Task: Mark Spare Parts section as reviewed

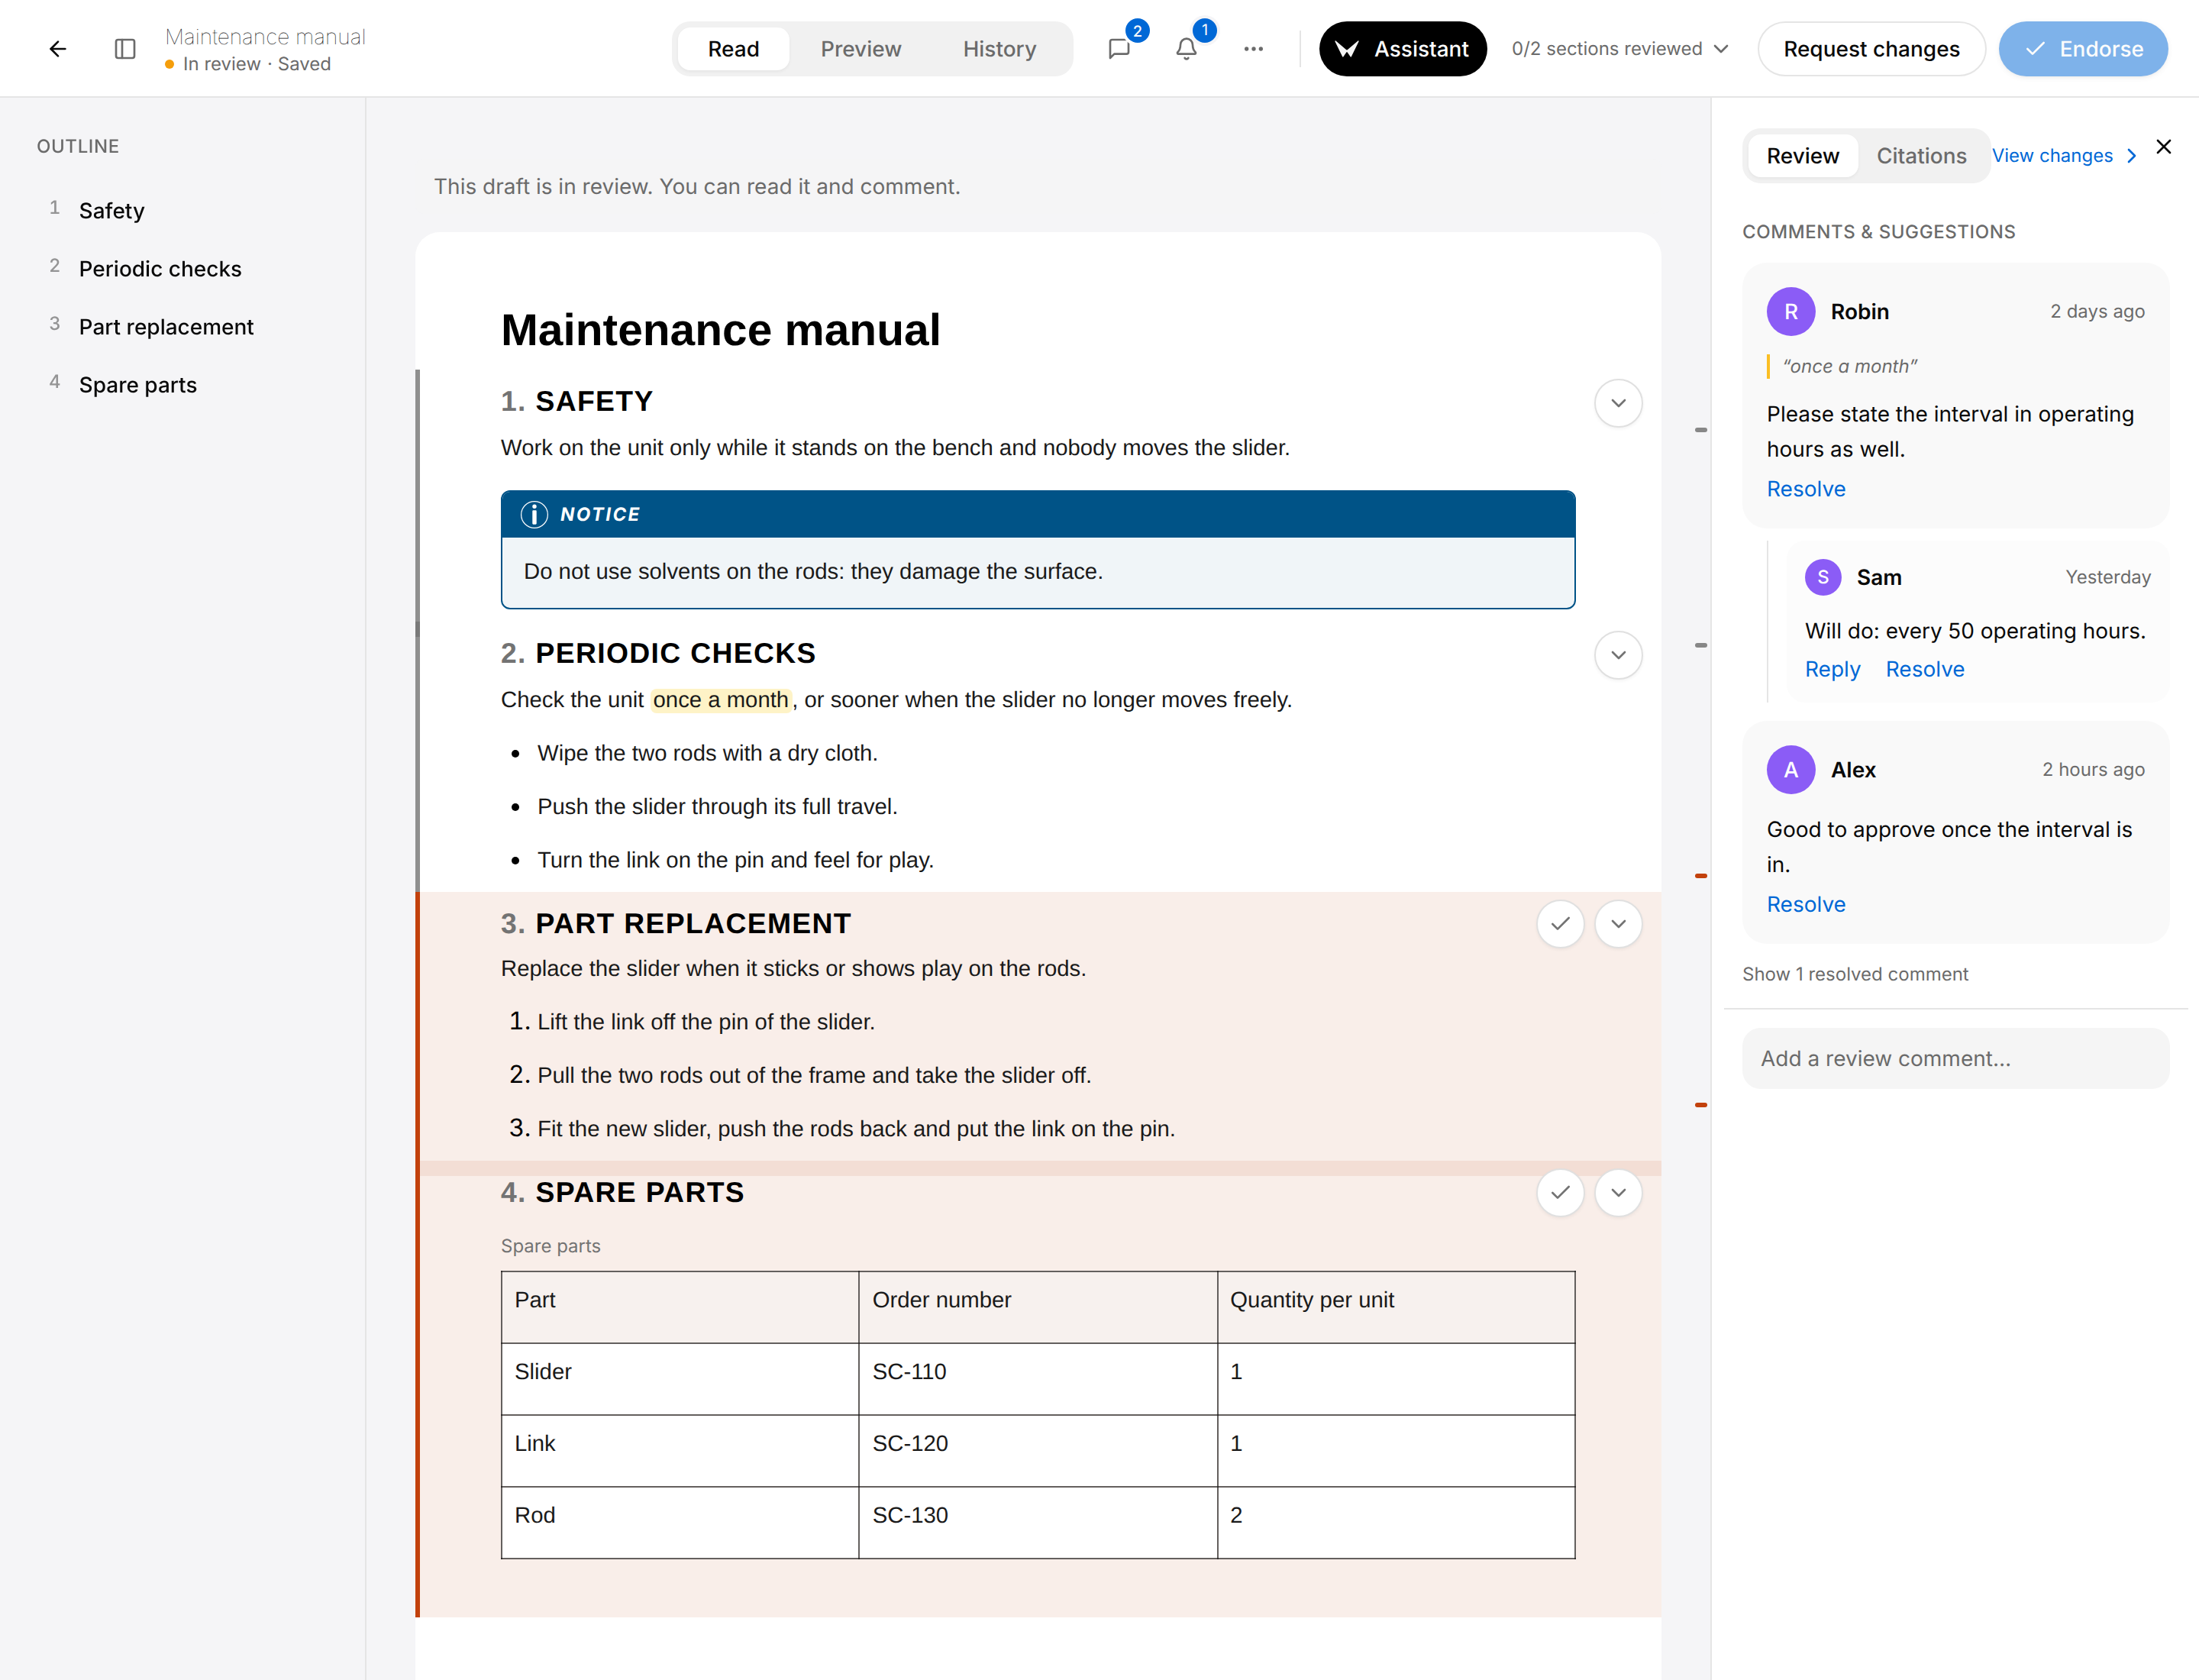Action: [1560, 1192]
